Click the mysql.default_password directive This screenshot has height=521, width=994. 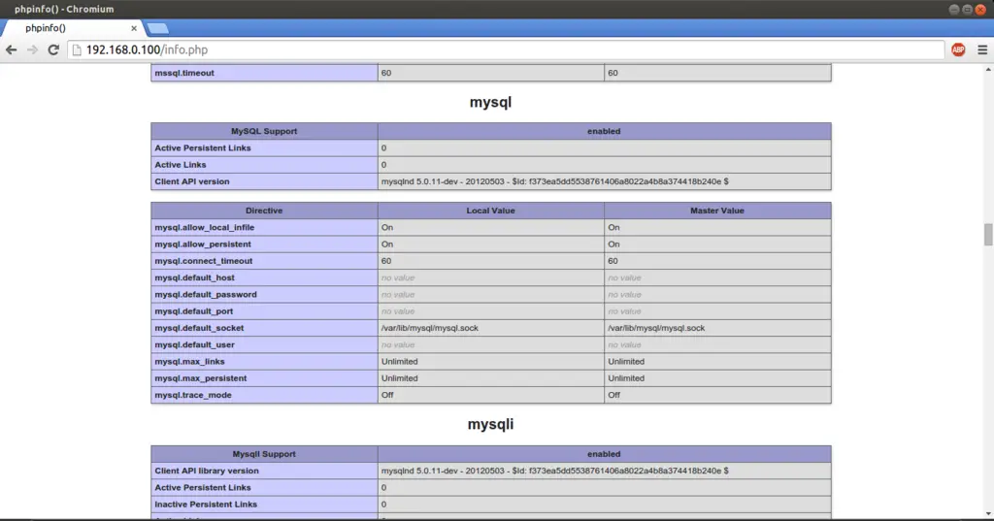(x=206, y=294)
